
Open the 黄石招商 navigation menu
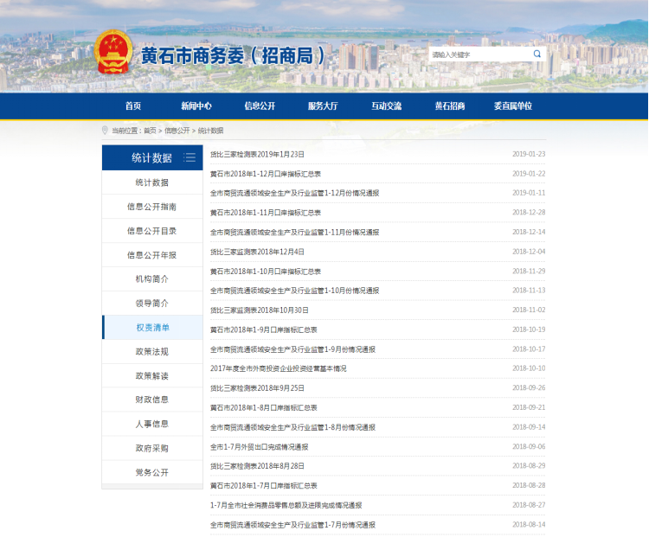[450, 106]
